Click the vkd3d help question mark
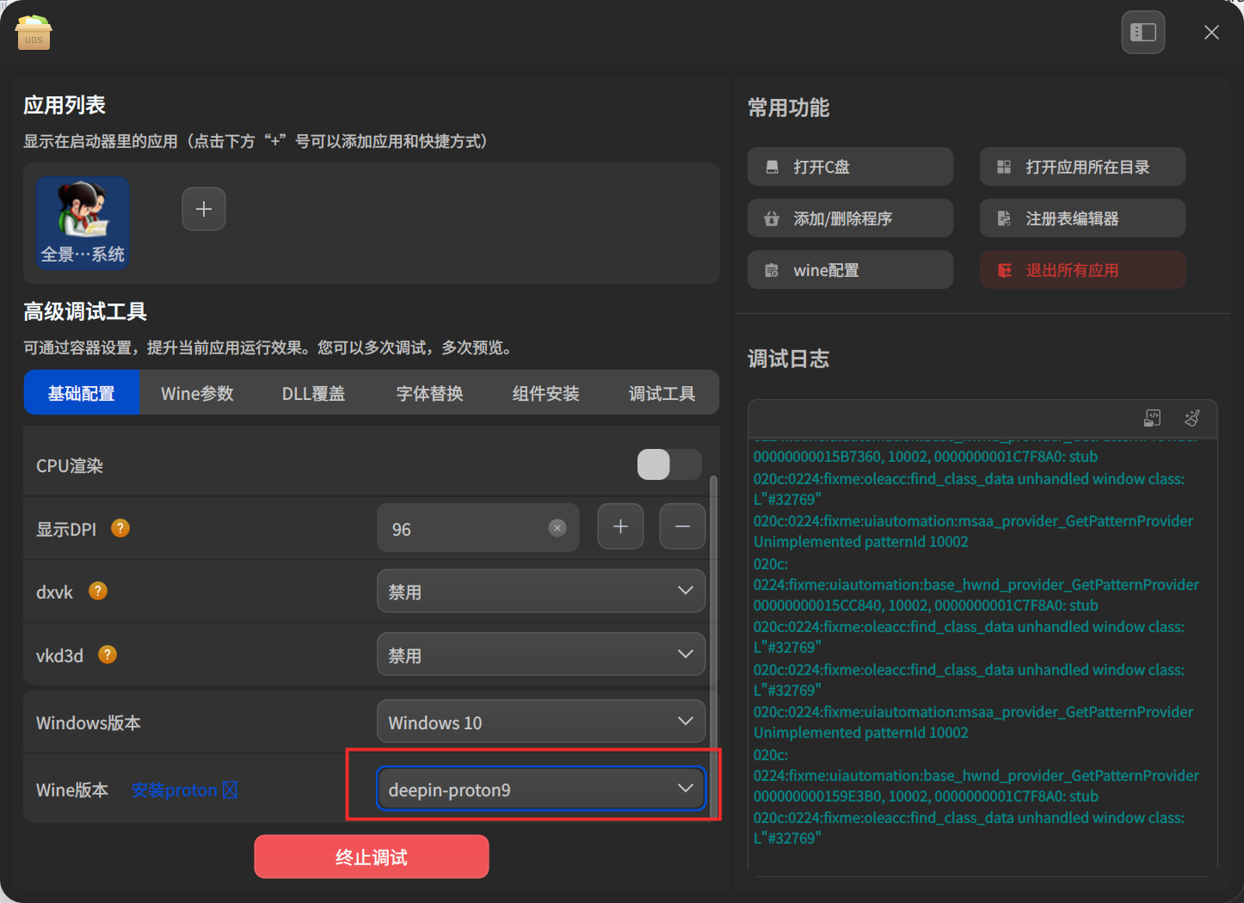Viewport: 1244px width, 903px height. (108, 654)
